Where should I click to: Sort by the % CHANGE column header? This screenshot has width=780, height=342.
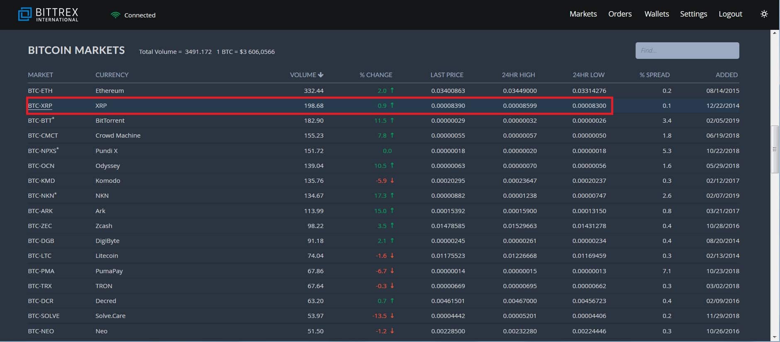[376, 75]
